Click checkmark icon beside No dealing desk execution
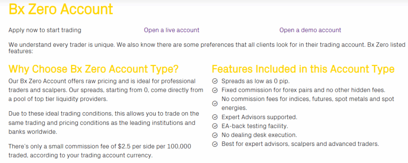408x163 pixels. 215,135
